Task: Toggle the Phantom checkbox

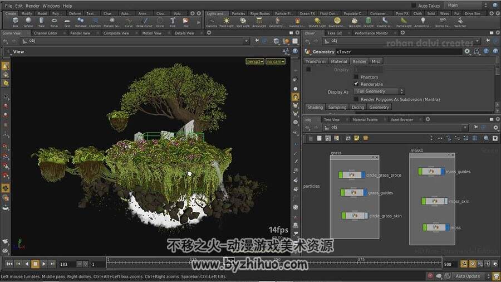Action: pos(356,77)
